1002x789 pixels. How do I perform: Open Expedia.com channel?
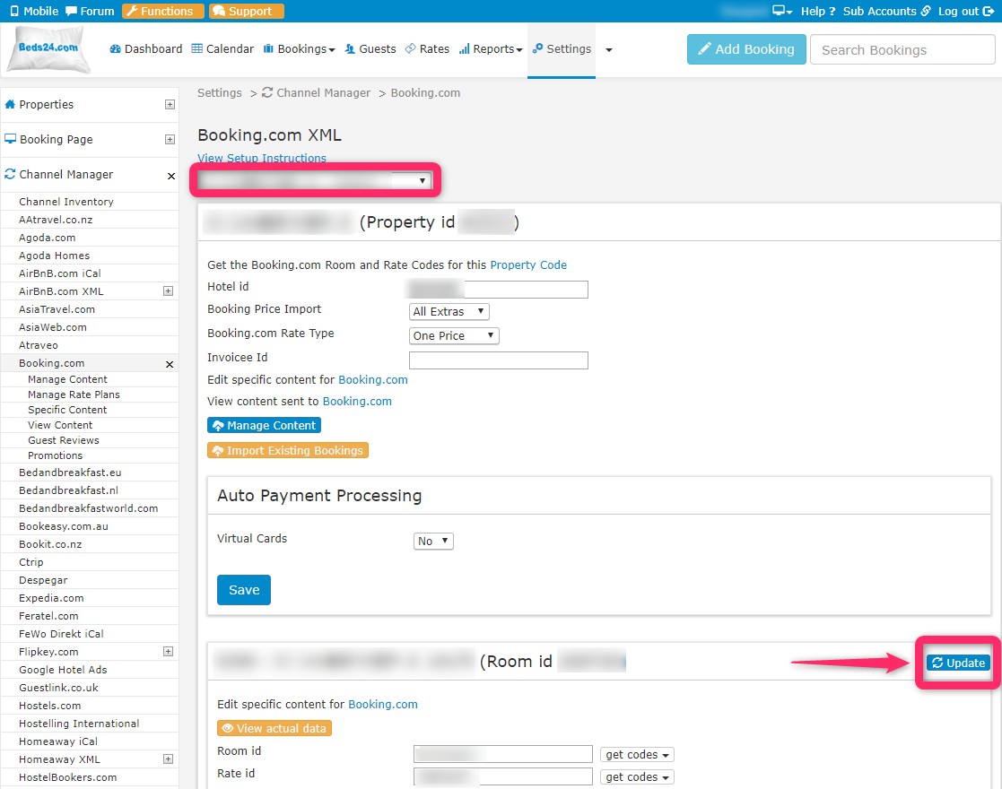(51, 598)
